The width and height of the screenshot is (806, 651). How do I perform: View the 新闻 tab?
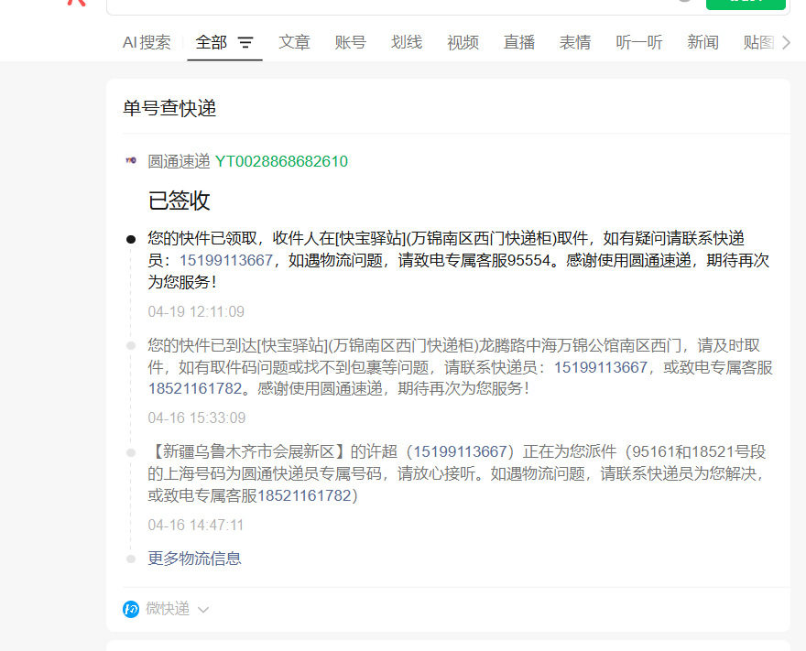tap(703, 42)
